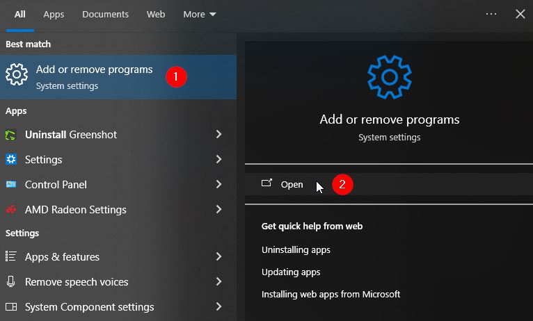Click the Greenshot icon beside Uninstall Greenshot
Screen dimensions: 533x321
(x=11, y=135)
